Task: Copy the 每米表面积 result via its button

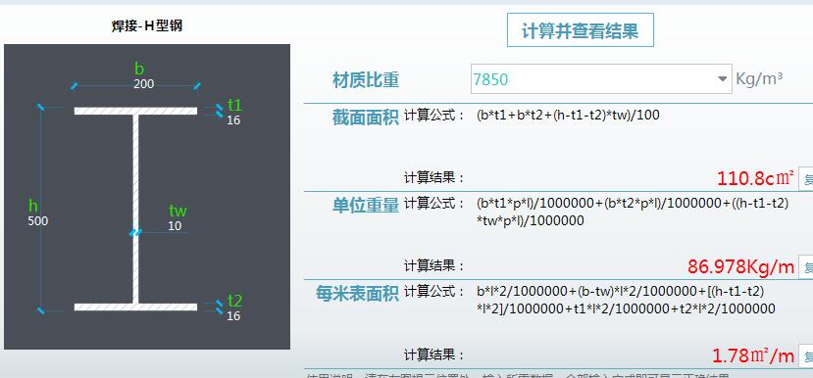Action: click(806, 356)
